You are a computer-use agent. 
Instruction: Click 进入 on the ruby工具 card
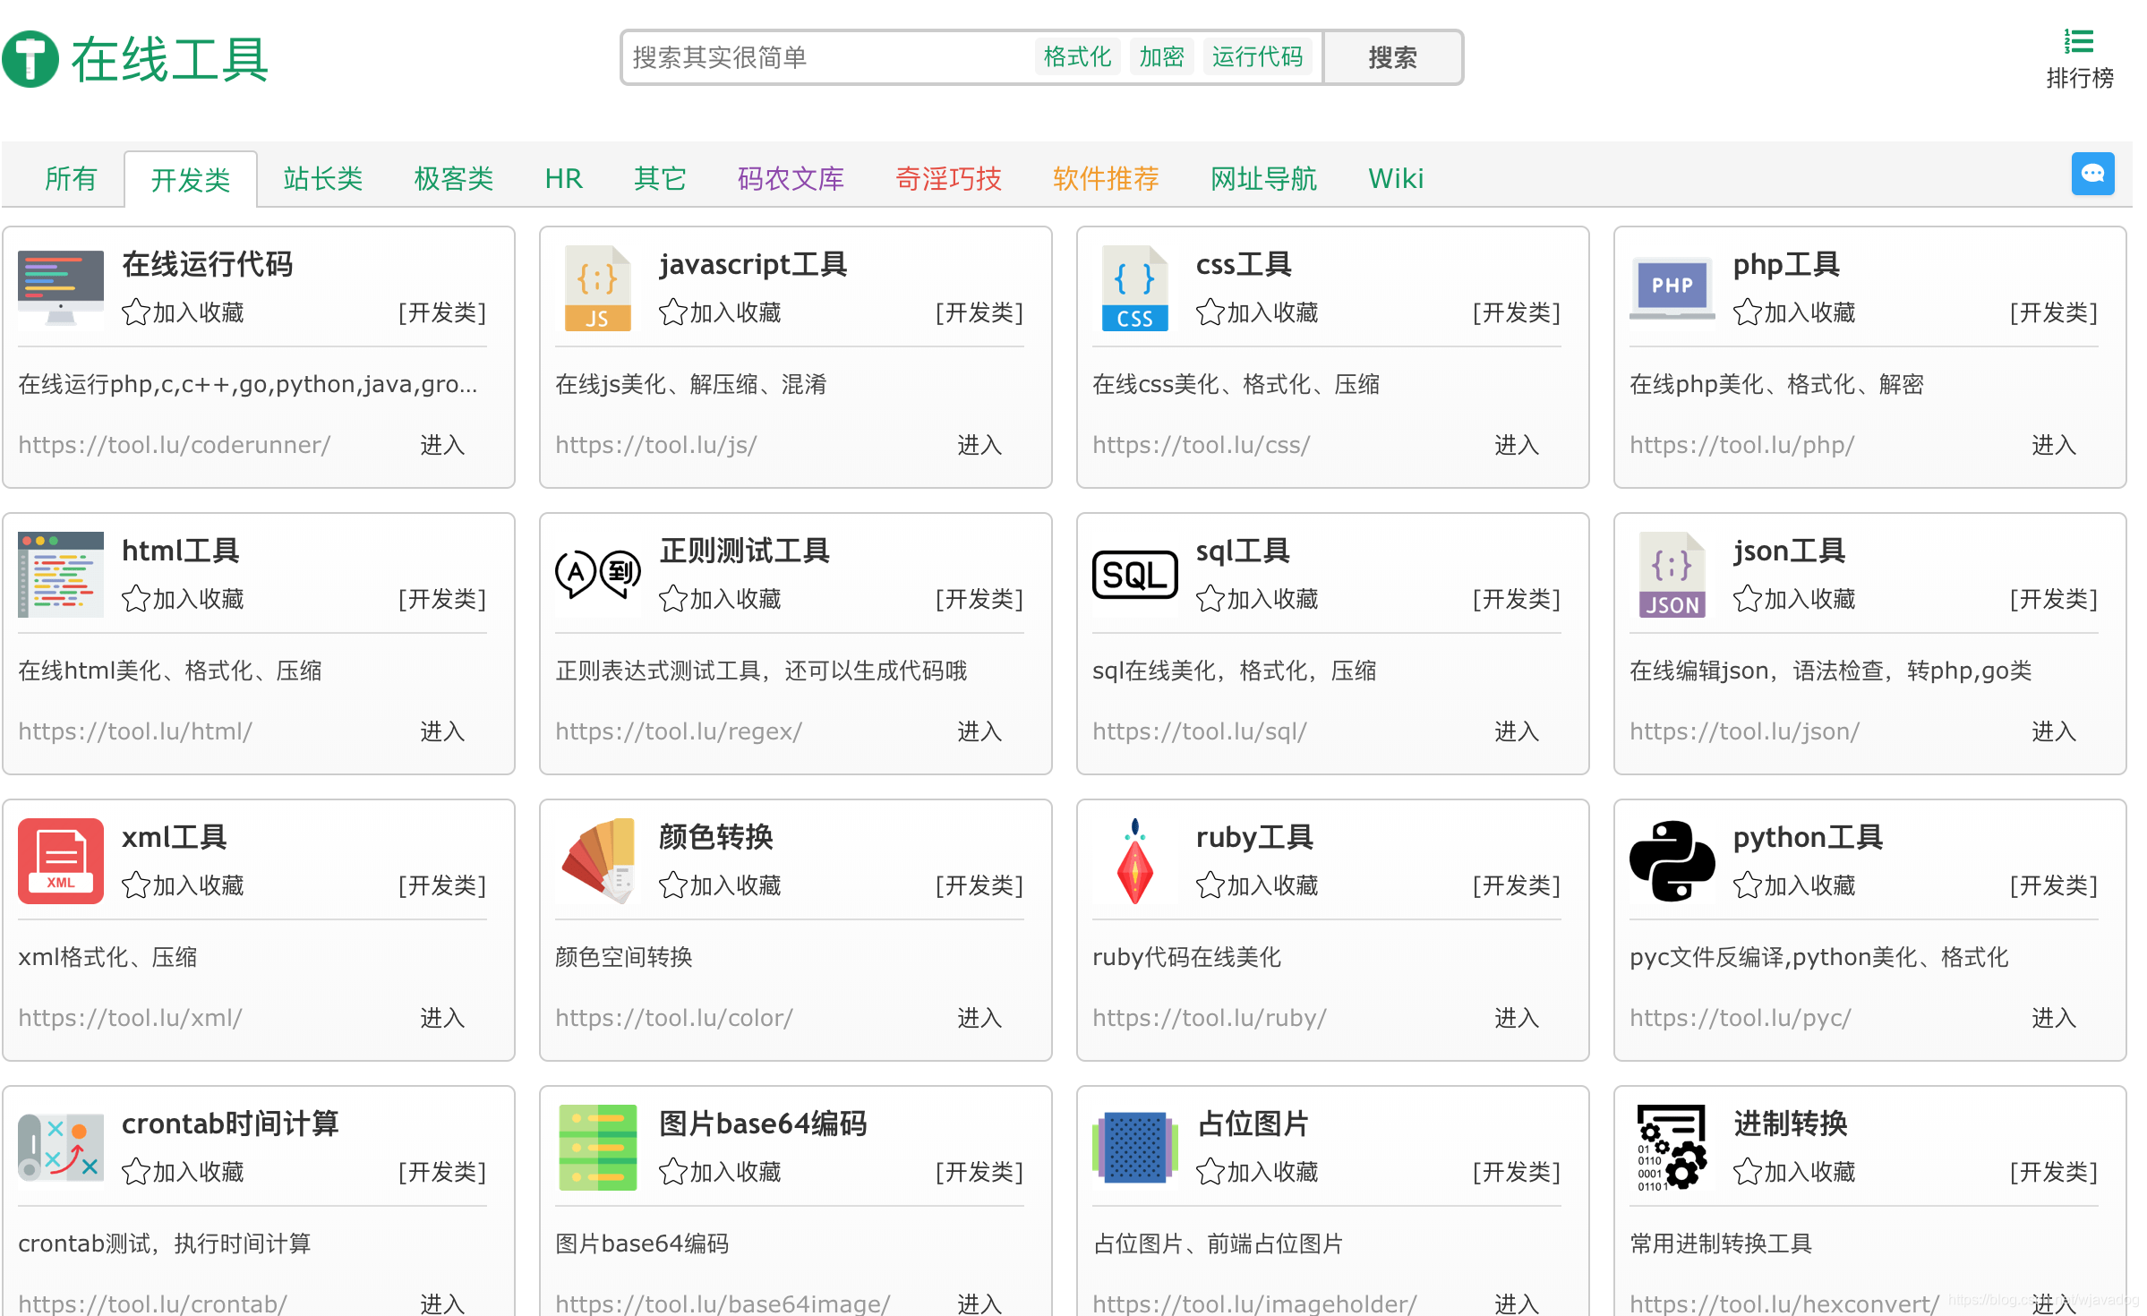tap(1517, 1018)
